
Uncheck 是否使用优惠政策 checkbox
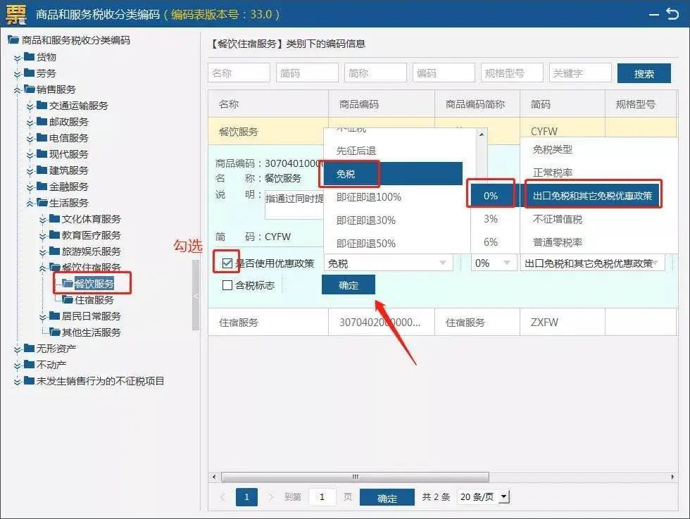pyautogui.click(x=227, y=263)
